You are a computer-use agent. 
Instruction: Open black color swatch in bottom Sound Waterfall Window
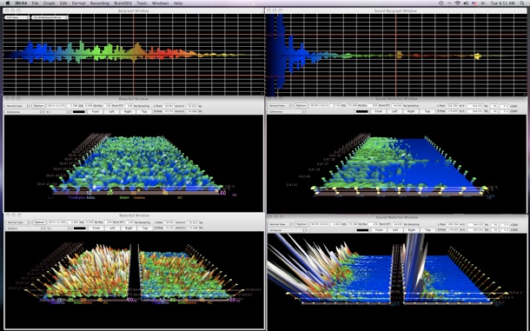pos(362,230)
